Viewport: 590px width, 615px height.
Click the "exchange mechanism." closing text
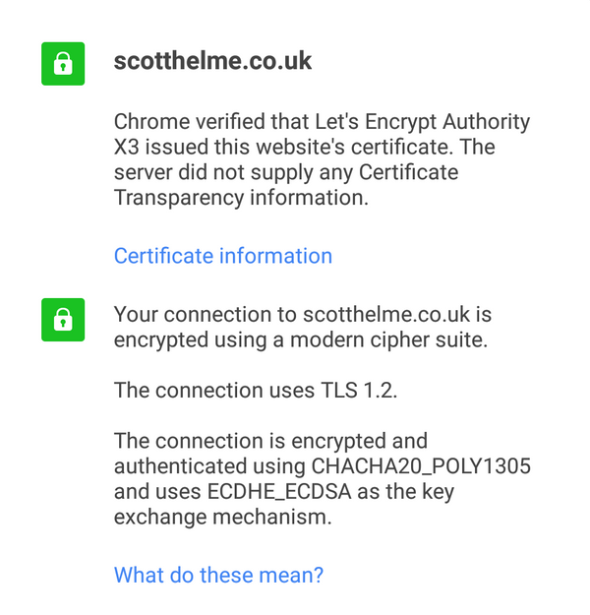point(222,517)
